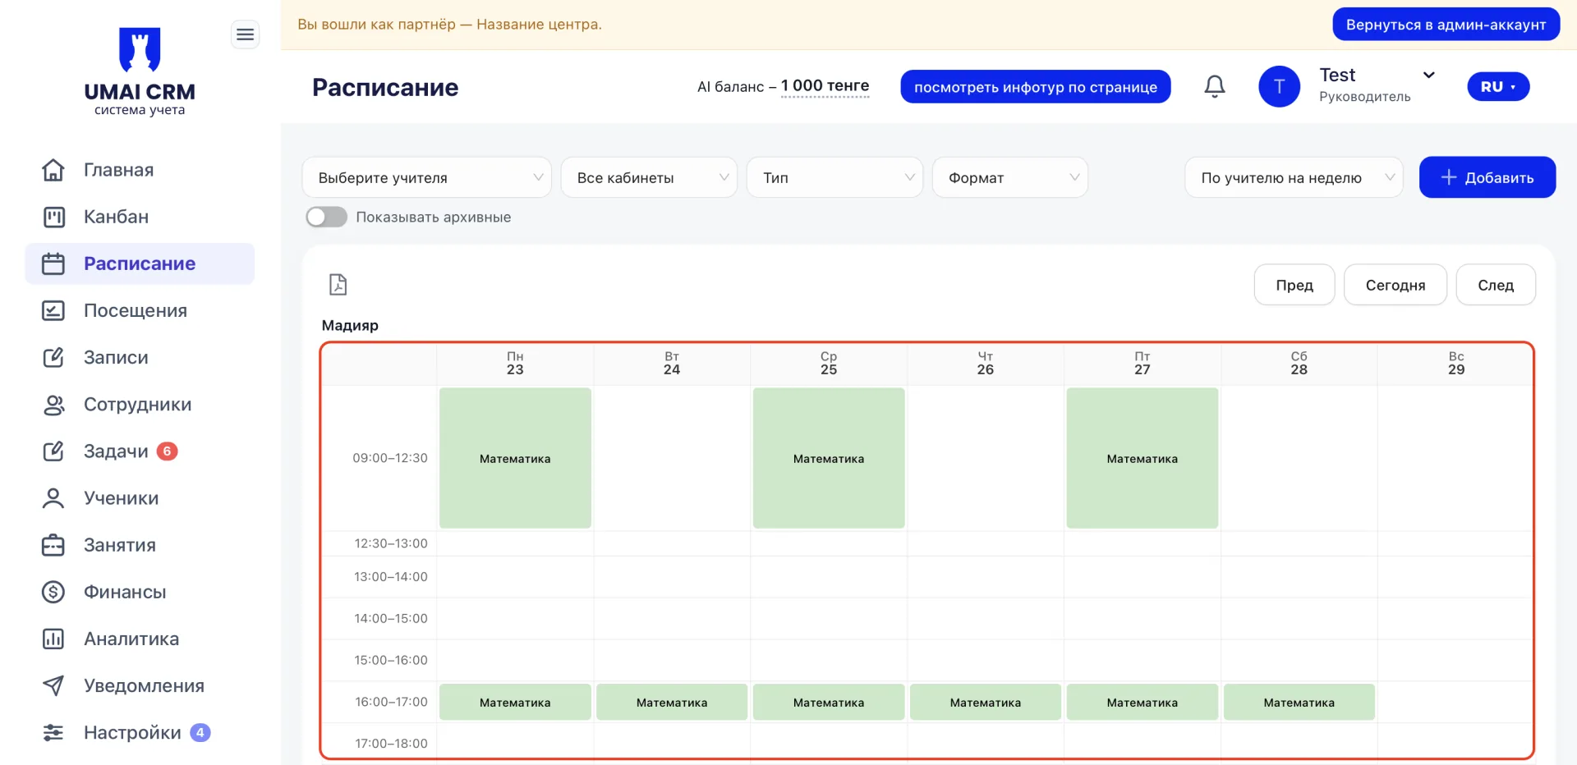
Task: Open Тип filter dropdown
Action: pyautogui.click(x=835, y=177)
